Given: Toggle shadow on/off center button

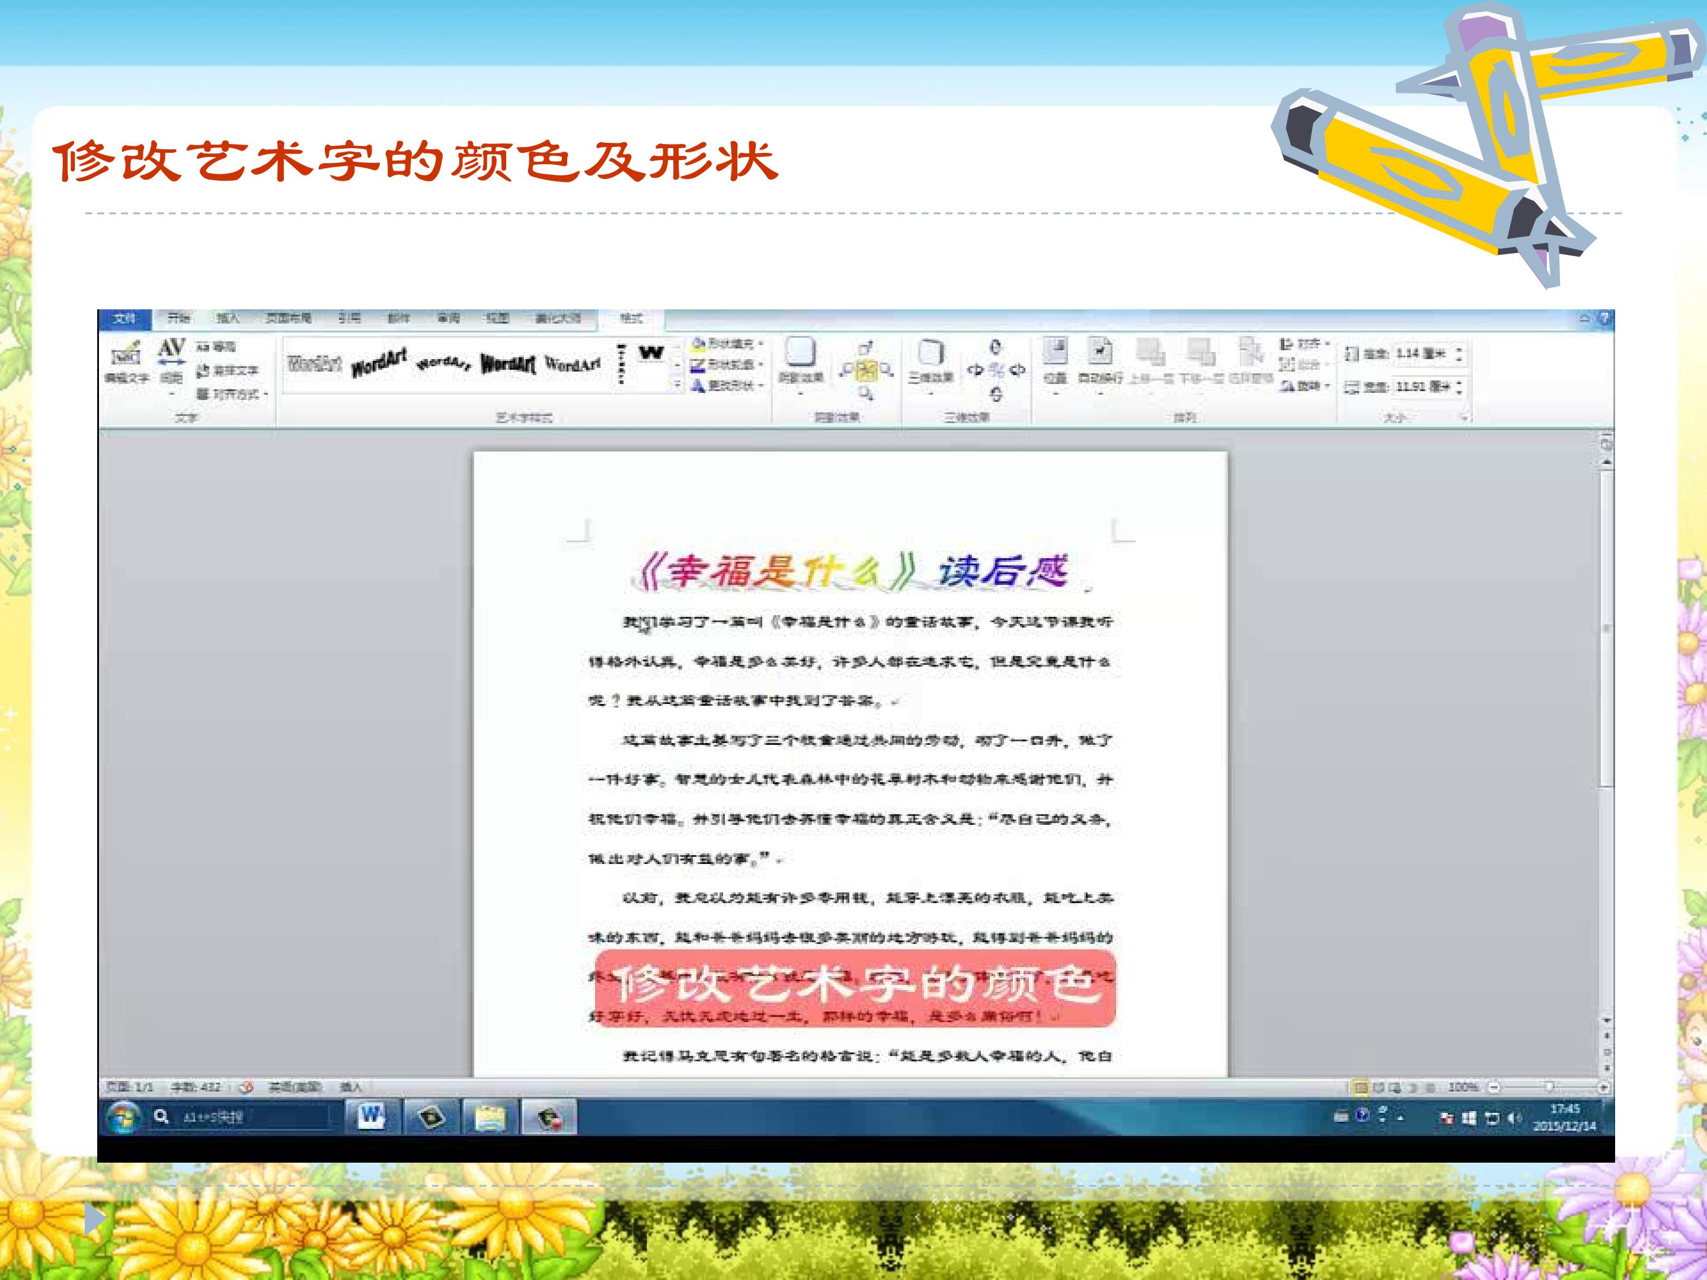Looking at the screenshot, I should pyautogui.click(x=867, y=370).
